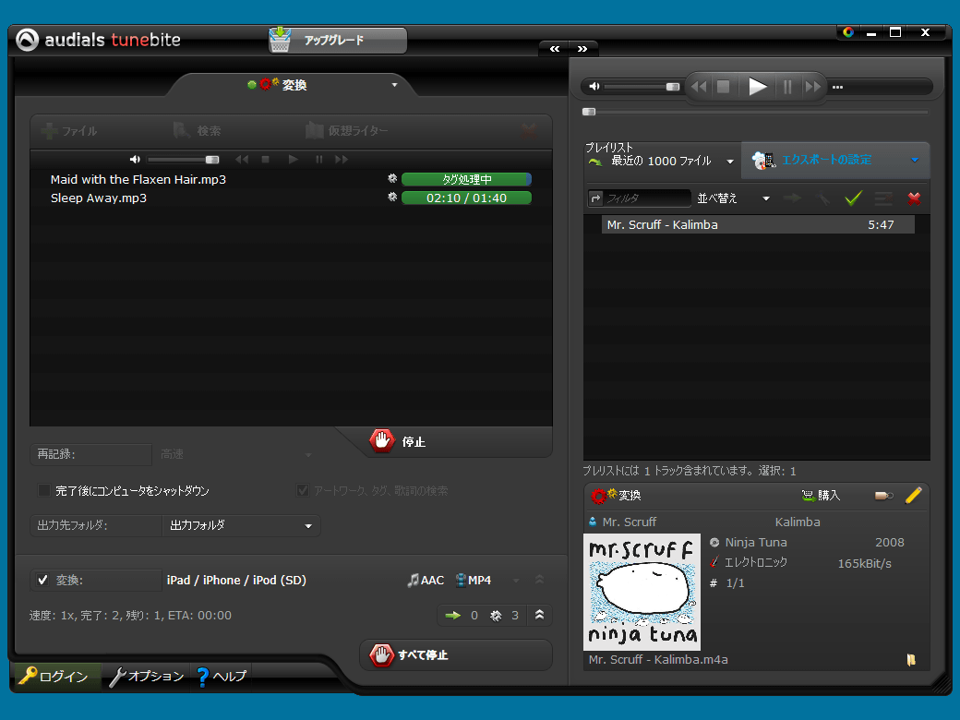
Task: Click the gray arrow icon in playlist toolbar
Action: coord(792,198)
